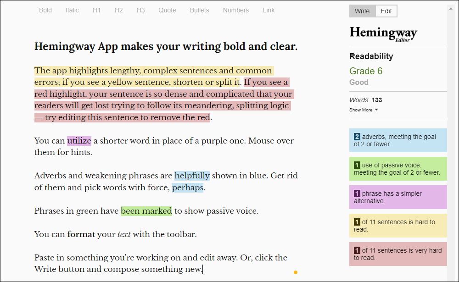Set heading level H3
Viewport: 459px width, 282px height.
(x=140, y=10)
